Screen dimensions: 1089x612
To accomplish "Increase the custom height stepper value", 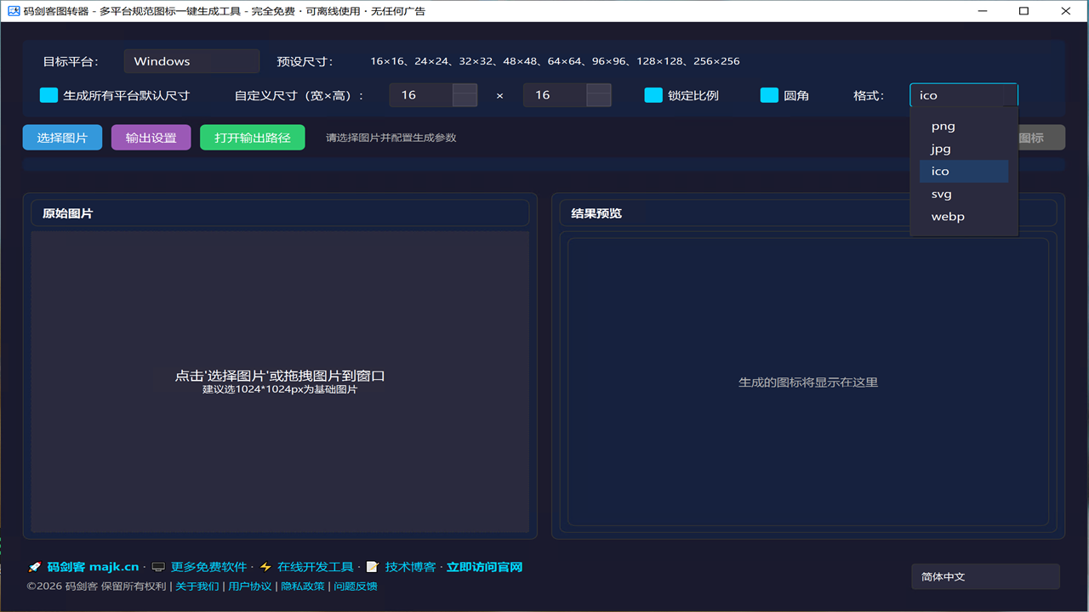I will pos(599,89).
